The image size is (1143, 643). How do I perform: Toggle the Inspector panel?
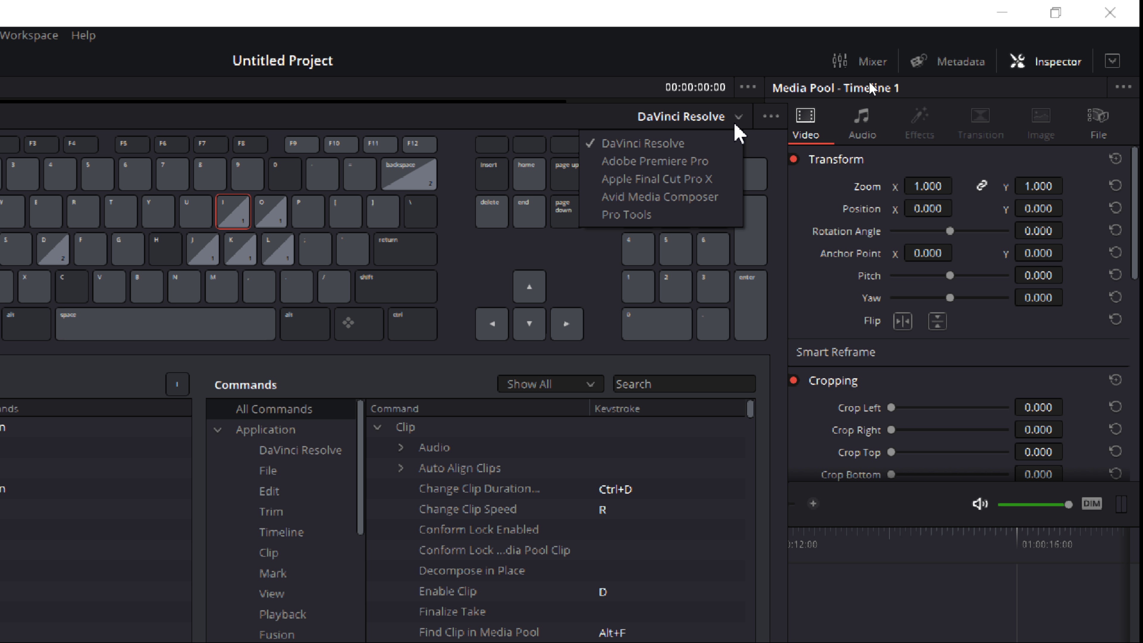[1045, 61]
